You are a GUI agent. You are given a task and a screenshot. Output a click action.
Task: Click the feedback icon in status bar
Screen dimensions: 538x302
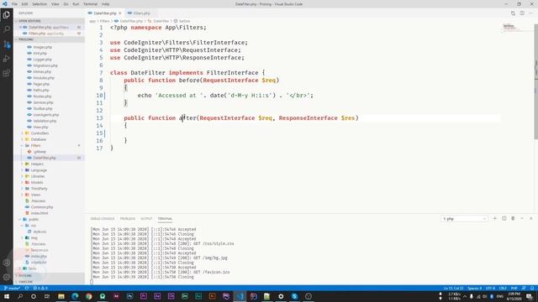tap(524, 289)
